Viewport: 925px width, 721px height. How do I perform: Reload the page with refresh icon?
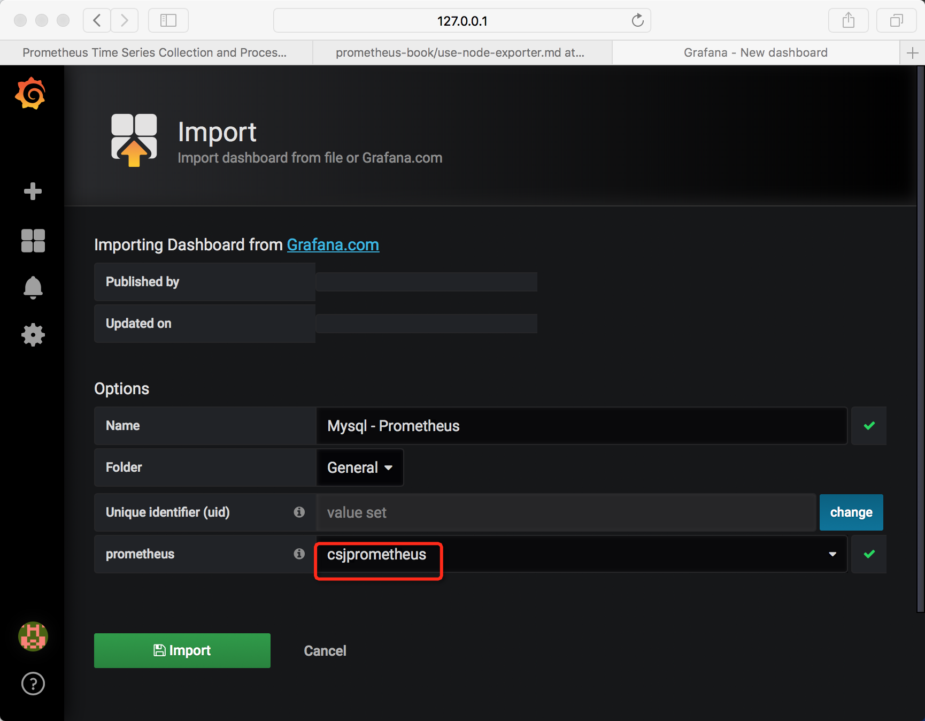[x=637, y=20]
